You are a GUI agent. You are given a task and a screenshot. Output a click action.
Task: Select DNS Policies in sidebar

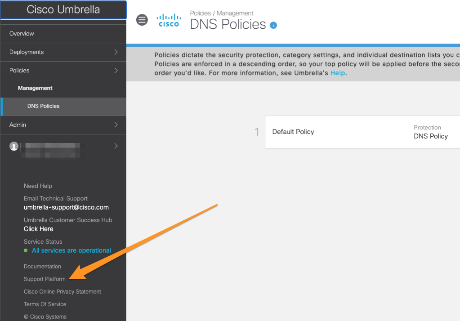[63, 106]
